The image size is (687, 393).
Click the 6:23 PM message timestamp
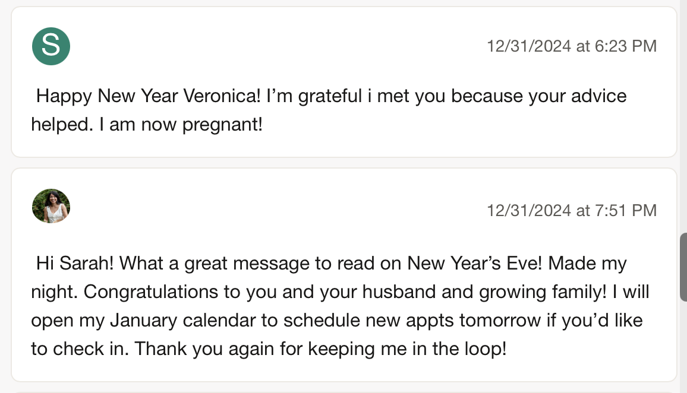[x=572, y=46]
